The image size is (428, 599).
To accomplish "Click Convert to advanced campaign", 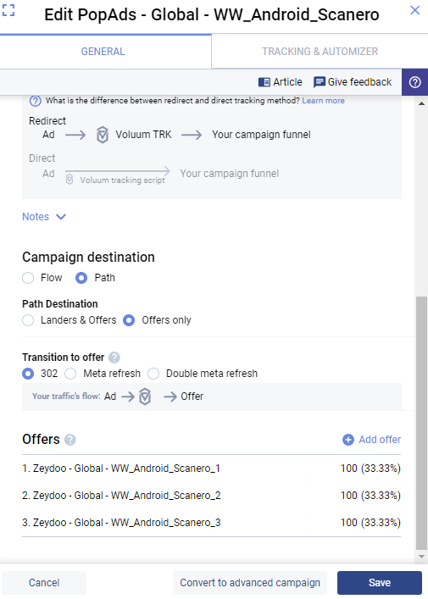I will (x=250, y=583).
